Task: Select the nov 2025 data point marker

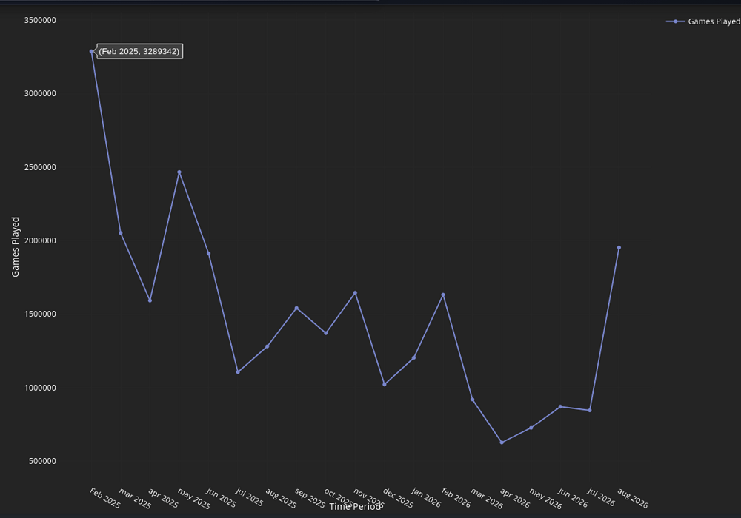Action: click(x=355, y=293)
